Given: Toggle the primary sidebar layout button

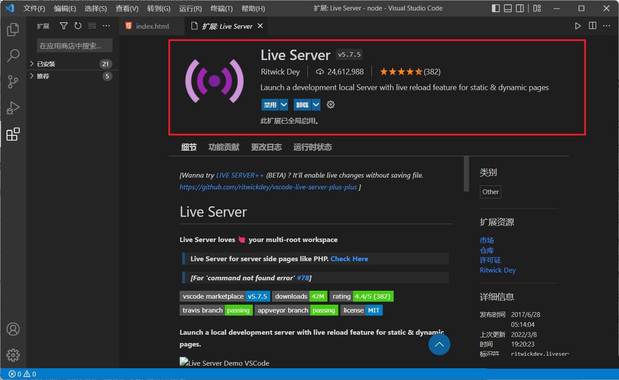Looking at the screenshot, I should 496,8.
